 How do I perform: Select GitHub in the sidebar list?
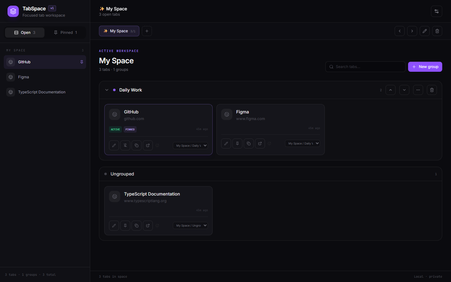coord(45,62)
